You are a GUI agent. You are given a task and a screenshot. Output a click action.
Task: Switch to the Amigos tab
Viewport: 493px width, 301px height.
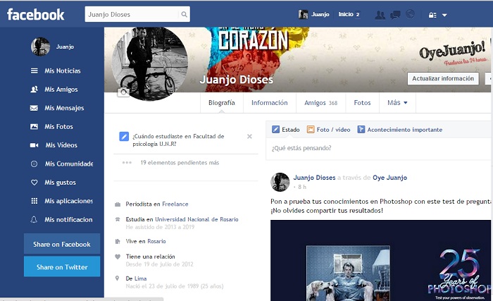(x=320, y=103)
